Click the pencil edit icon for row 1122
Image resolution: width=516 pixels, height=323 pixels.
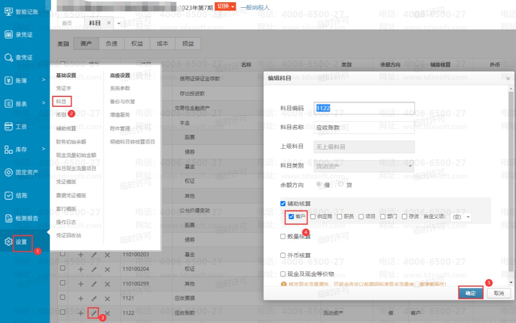point(93,313)
